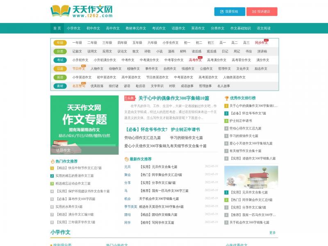Image resolution: width=328 pixels, height=246 pixels.
Task: Open the 小学英语作文 link
Action: pos(82,77)
